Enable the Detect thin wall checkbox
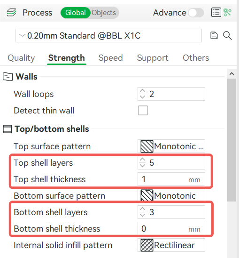The height and width of the screenshot is (258, 239). (143, 111)
